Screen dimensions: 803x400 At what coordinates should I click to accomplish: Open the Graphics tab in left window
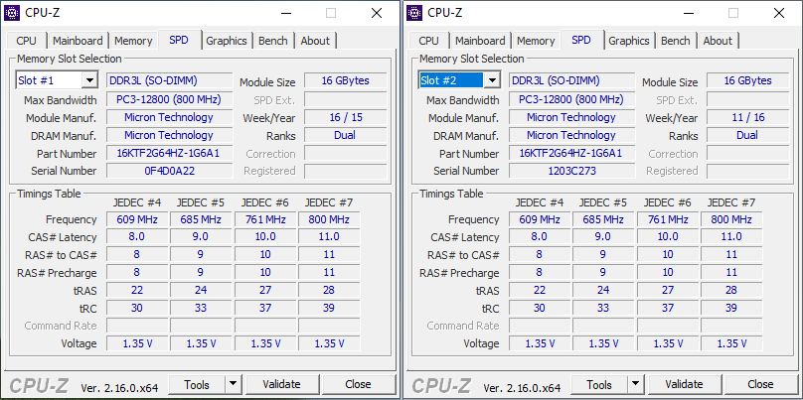pos(227,41)
